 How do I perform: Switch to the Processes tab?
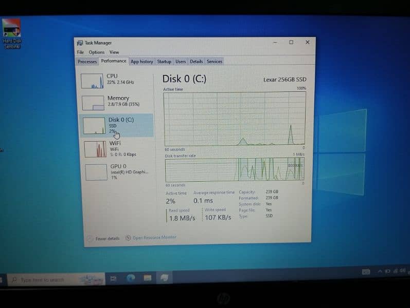[87, 62]
